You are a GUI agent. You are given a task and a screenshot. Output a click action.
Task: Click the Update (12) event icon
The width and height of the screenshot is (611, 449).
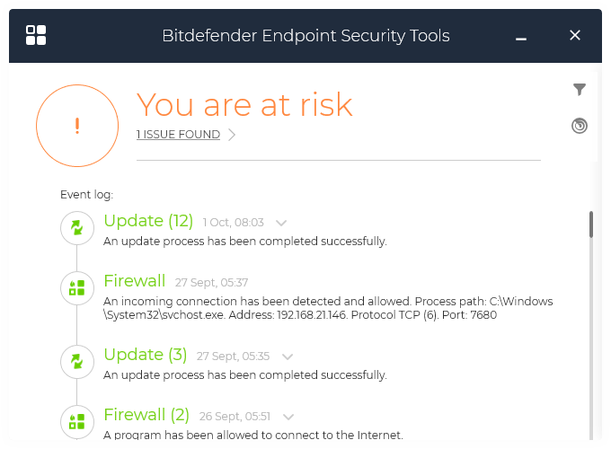pos(77,228)
